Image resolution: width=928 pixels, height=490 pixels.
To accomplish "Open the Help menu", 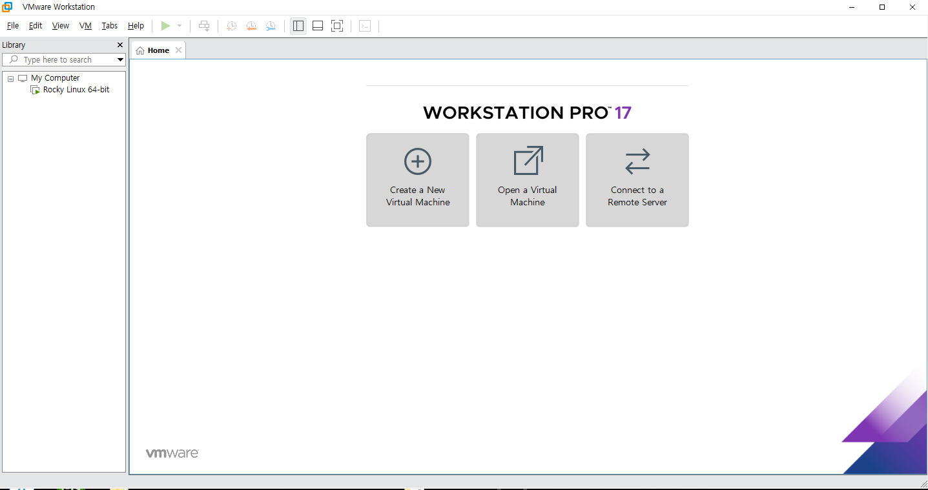I will 136,26.
